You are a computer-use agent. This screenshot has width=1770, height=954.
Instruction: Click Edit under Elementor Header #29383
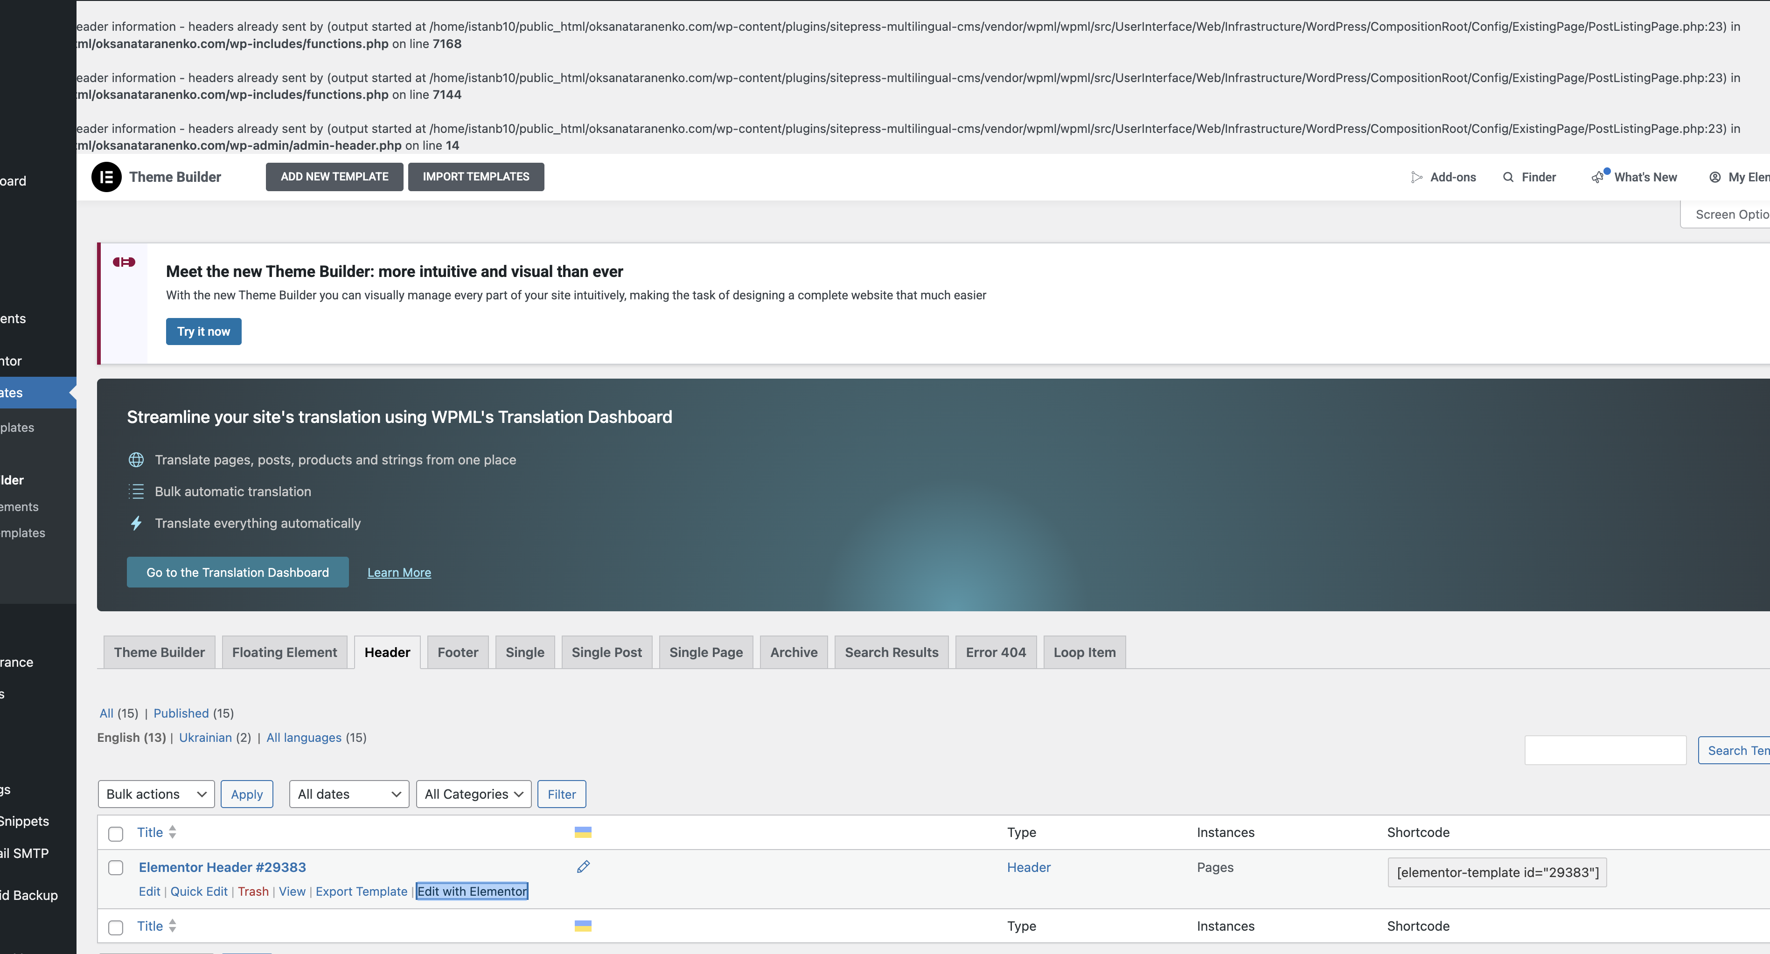[x=149, y=891]
